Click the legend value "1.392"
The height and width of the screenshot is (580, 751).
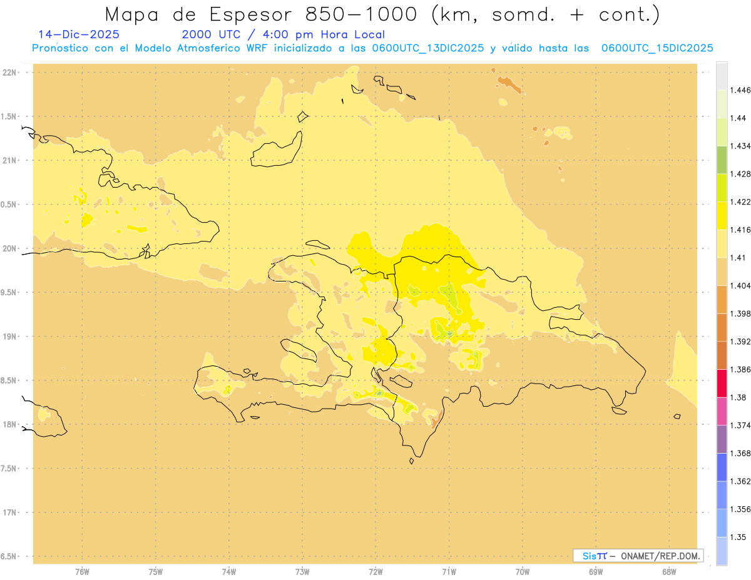[x=741, y=342]
